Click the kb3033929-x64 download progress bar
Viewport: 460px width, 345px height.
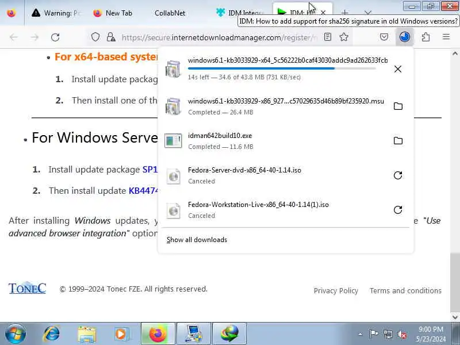coord(282,68)
